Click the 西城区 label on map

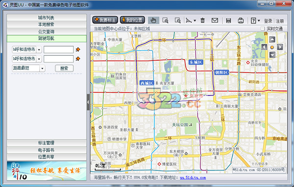pos(147,83)
